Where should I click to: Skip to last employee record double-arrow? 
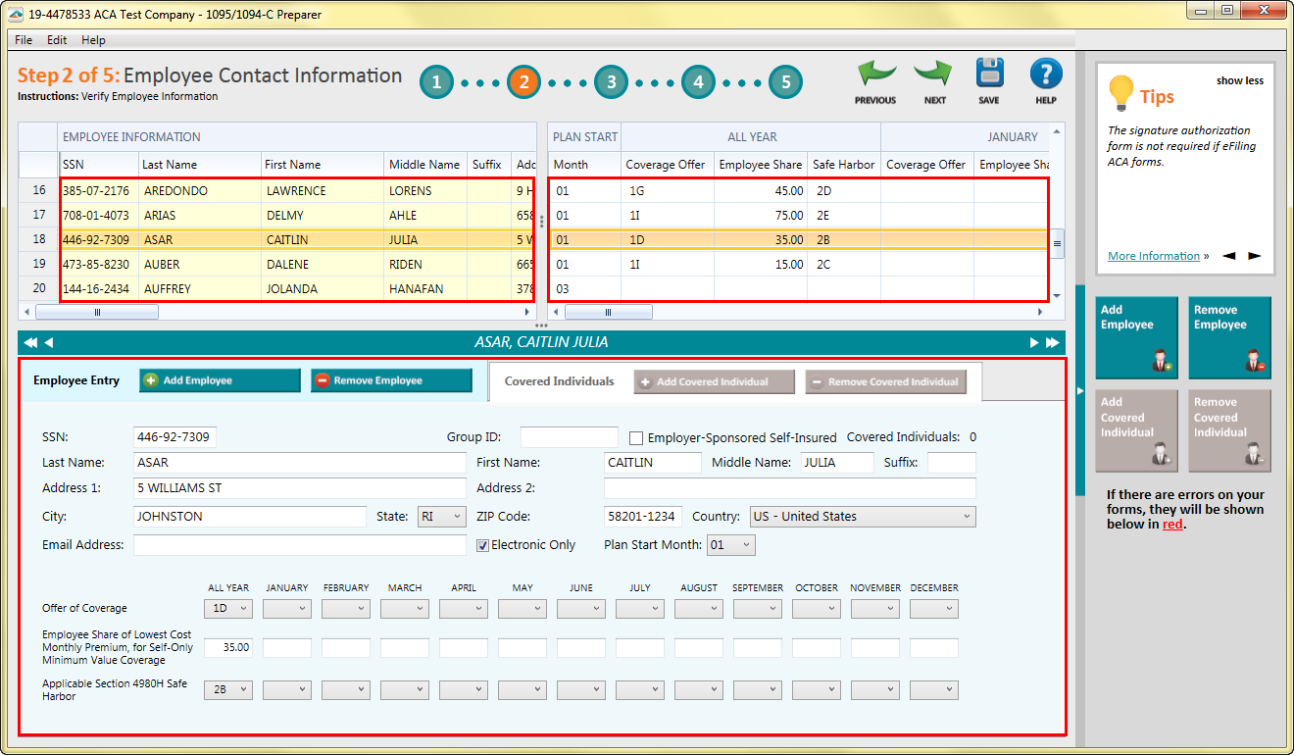(1053, 342)
